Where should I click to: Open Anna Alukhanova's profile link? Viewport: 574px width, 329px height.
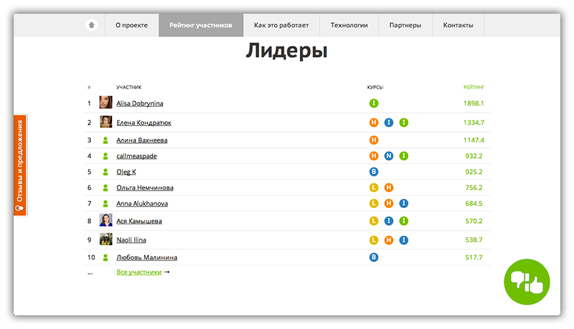coord(142,203)
